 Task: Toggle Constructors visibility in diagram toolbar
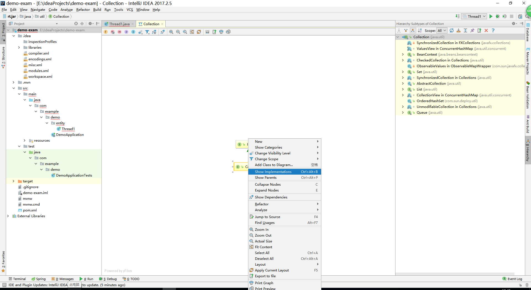pos(113,32)
